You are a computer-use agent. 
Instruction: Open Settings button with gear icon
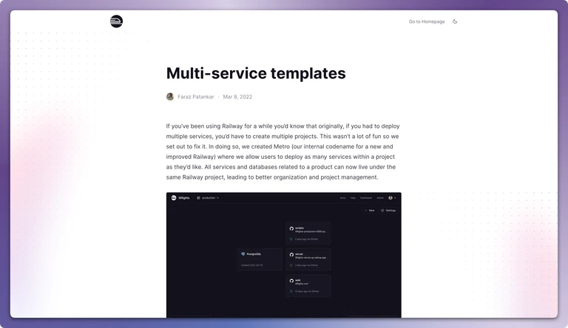[388, 211]
